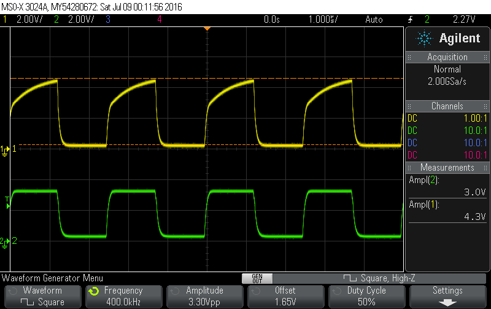Click the GEN OUT indicator

tap(257, 278)
